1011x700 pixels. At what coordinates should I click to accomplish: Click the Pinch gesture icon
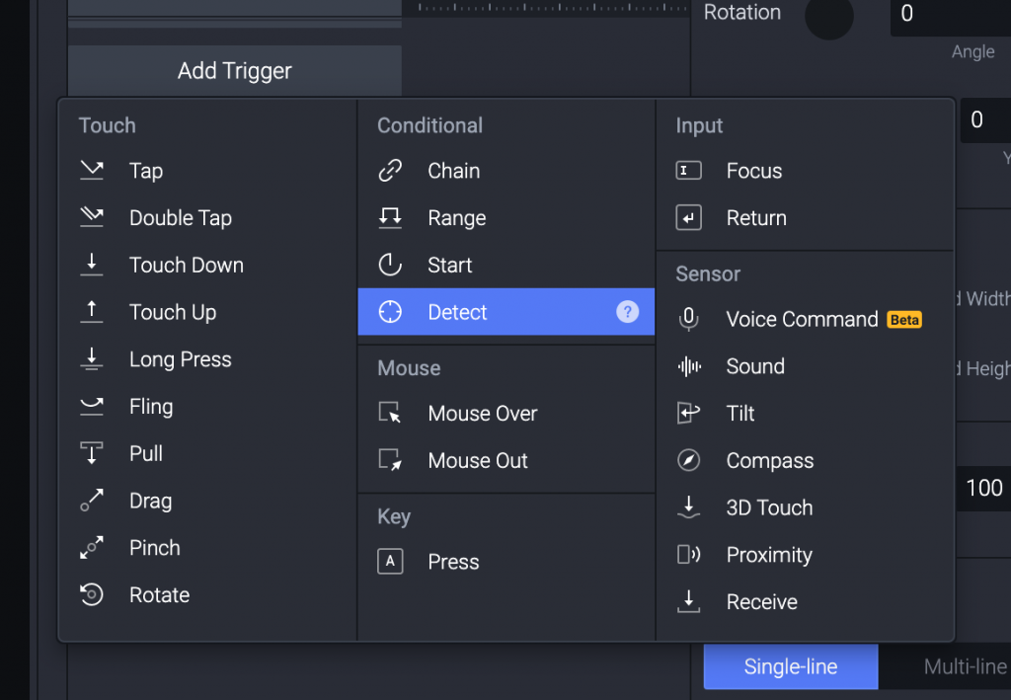pos(92,548)
